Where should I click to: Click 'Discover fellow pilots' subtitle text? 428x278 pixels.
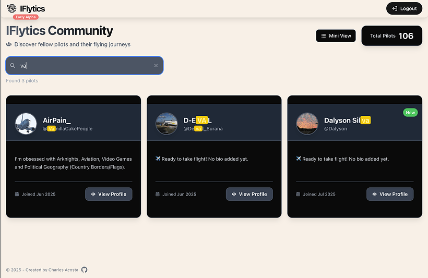click(73, 44)
